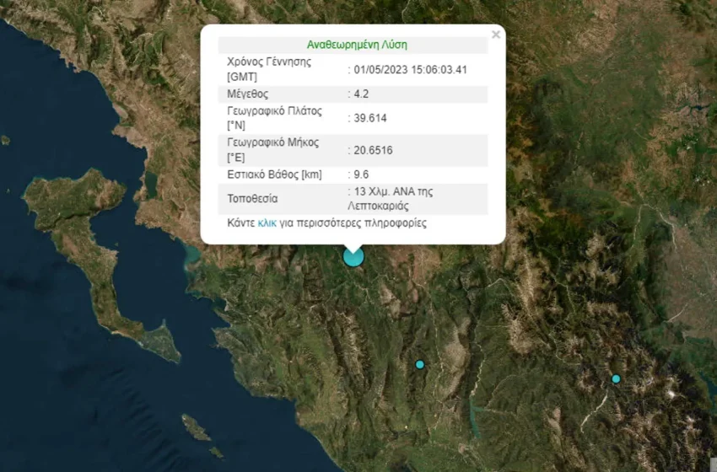
Task: Click the focal depth value 9.6
Action: 361,174
